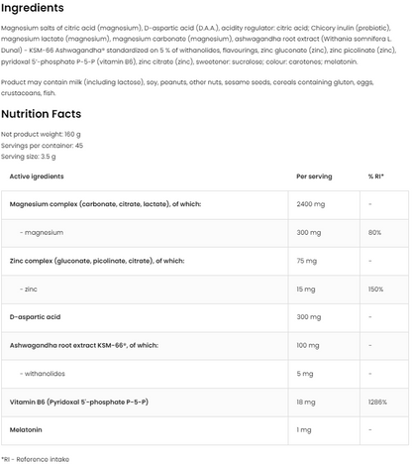Image resolution: width=412 pixels, height=464 pixels.
Task: Click the Vitamin B6 row label
Action: tap(79, 403)
